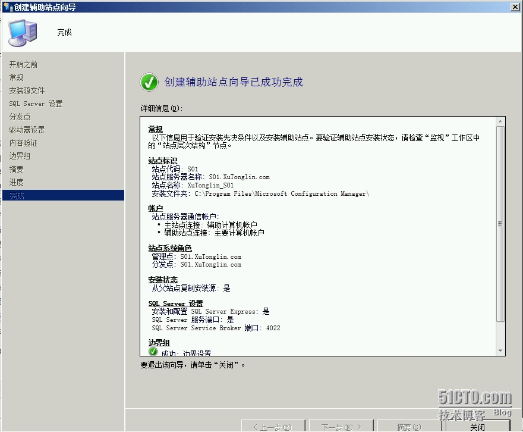This screenshot has height=432, width=523.
Task: Select the 边界组 step in the sidebar
Action: 20,156
